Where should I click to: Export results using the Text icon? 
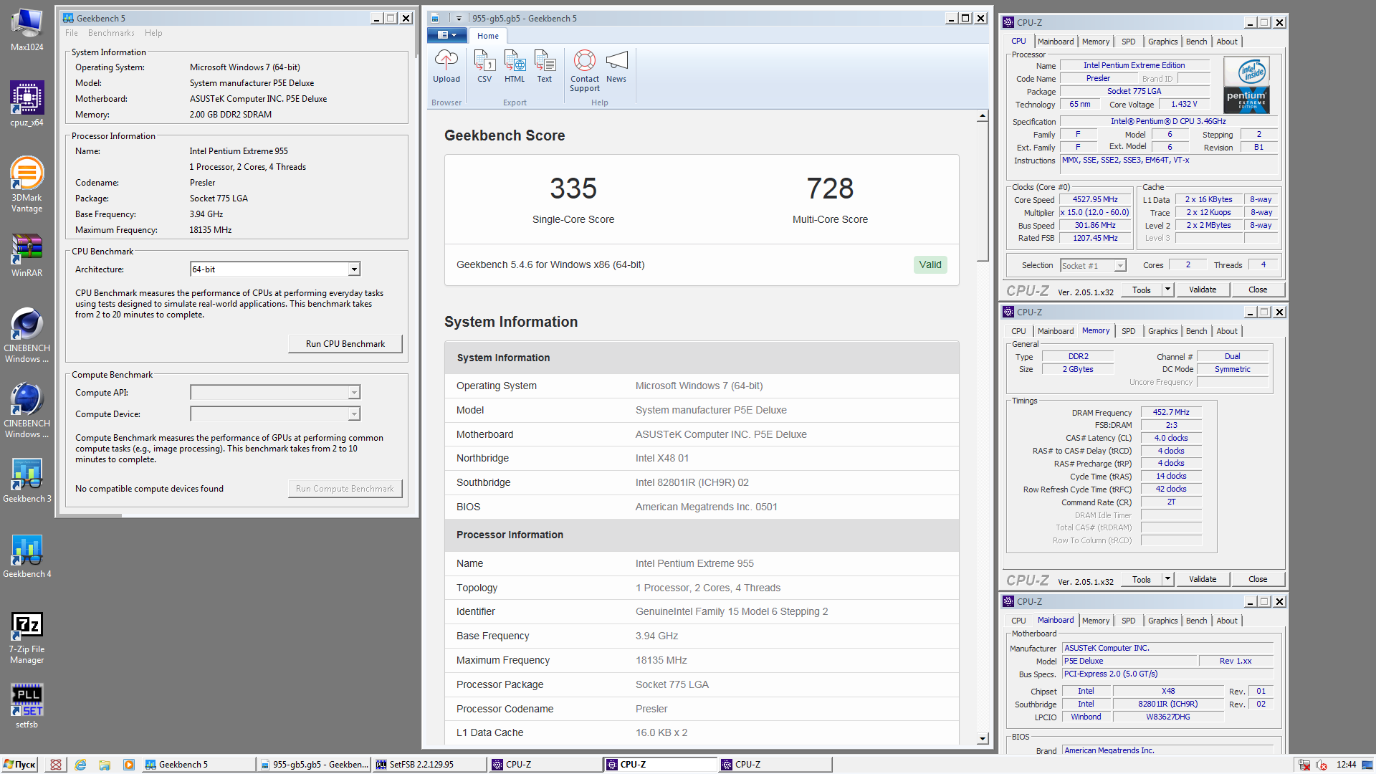(x=545, y=67)
